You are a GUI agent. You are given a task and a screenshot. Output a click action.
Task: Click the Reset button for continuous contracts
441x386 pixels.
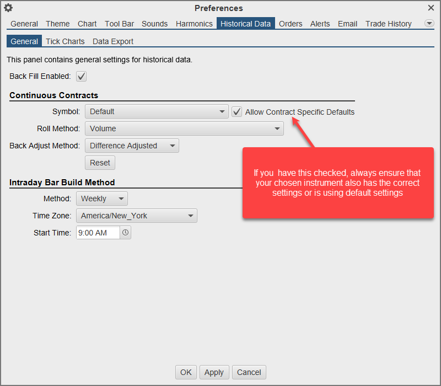[x=100, y=163]
